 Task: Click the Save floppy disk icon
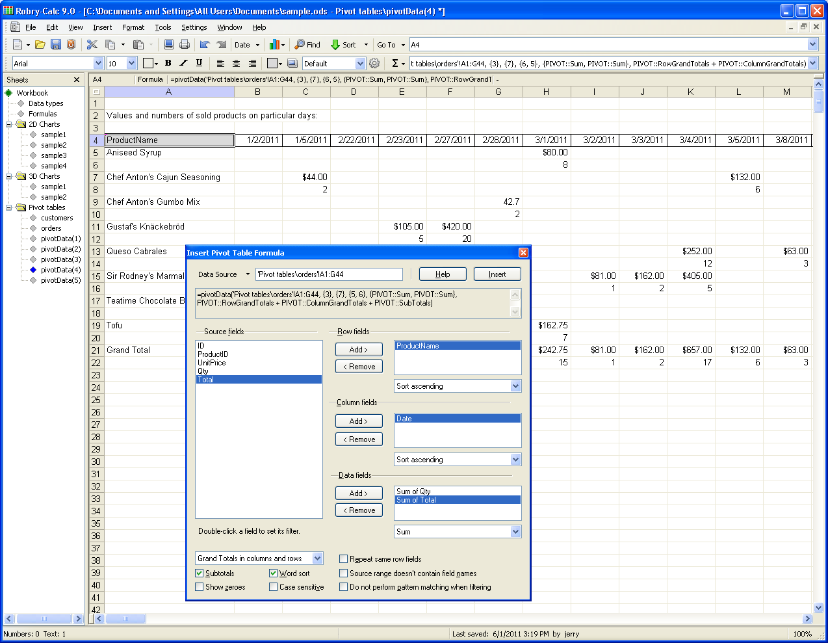click(56, 45)
